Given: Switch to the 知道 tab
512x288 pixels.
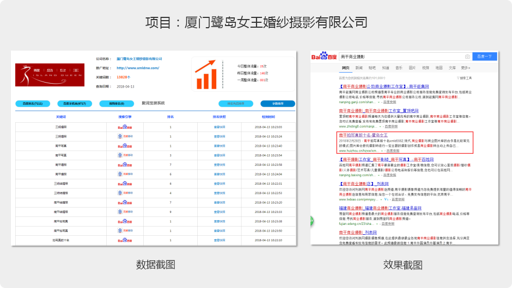Looking at the screenshot, I should pos(385,68).
